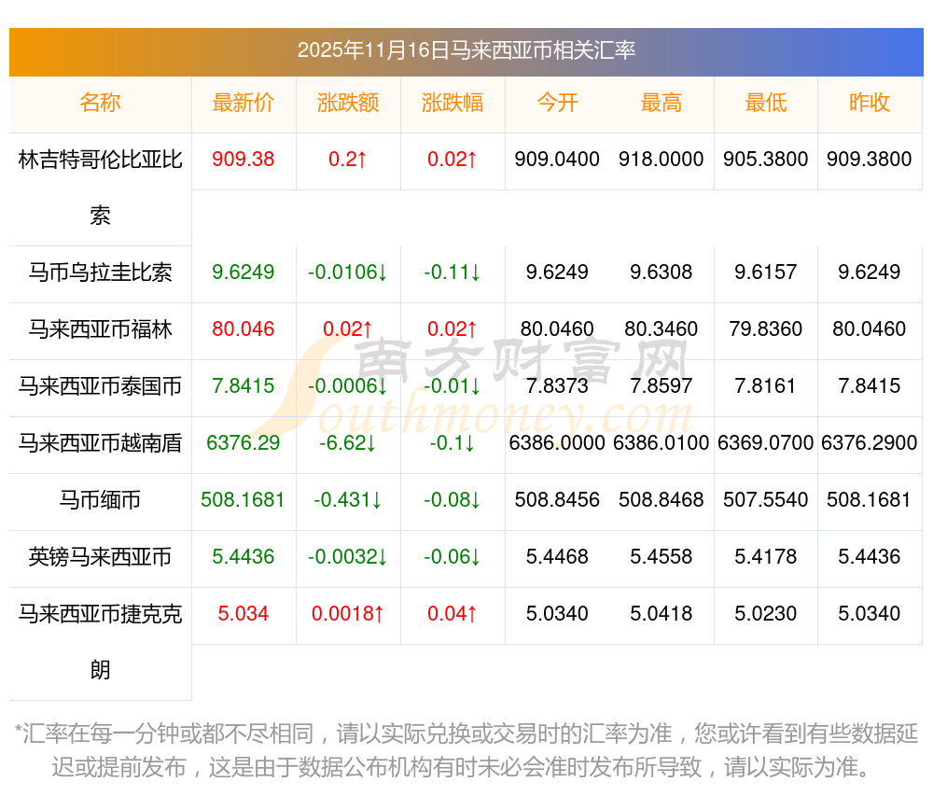
Task: Click the low value 905.3800
Action: pos(766,160)
